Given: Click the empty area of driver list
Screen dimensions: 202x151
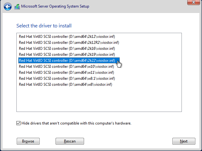Looking at the screenshot, I should click(x=99, y=99).
